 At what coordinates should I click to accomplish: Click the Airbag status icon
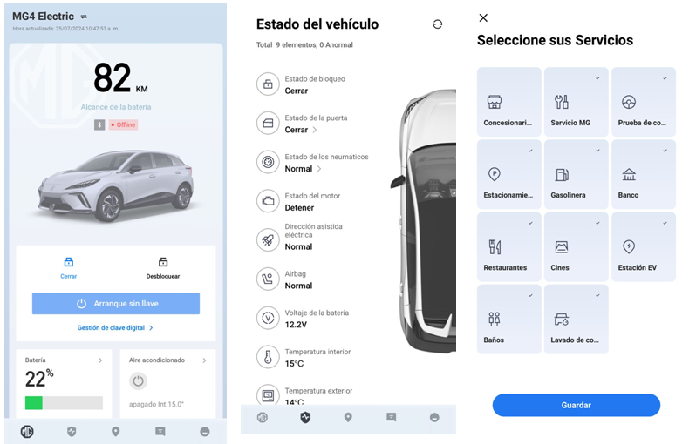[268, 279]
